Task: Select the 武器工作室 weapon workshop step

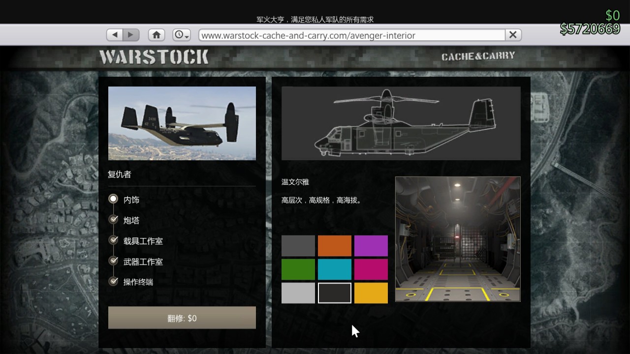Action: click(136, 262)
